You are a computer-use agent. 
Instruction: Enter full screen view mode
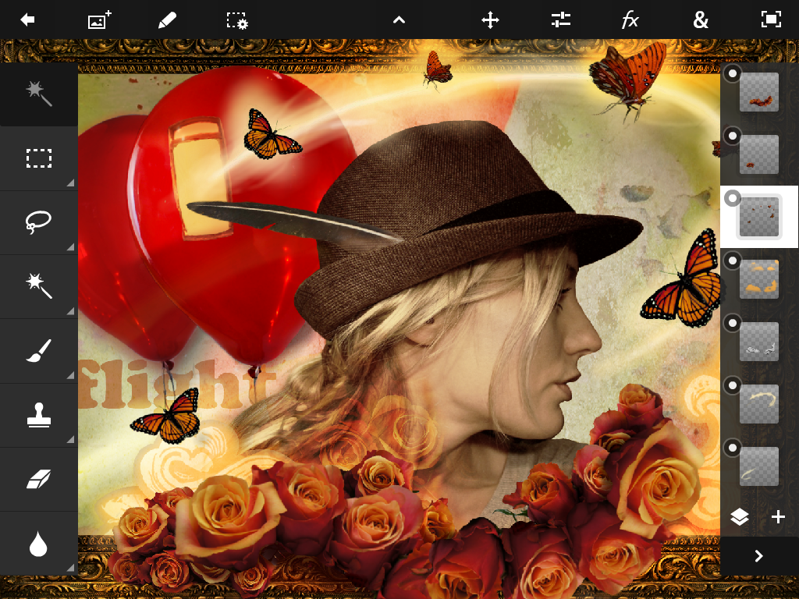click(x=771, y=20)
